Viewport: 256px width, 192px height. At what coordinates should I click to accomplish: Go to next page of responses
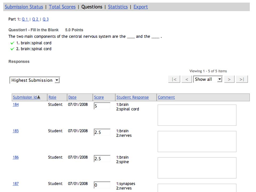tap(229, 79)
